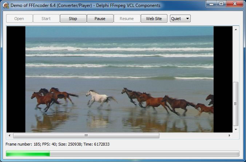Click the vertical scrollbar thumb
The image size is (246, 162).
click(236, 104)
